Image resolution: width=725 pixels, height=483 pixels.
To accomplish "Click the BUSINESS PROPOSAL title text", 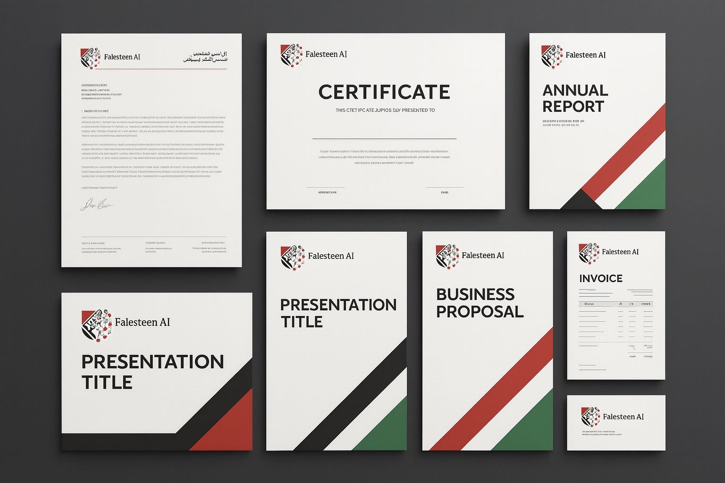I will (480, 303).
